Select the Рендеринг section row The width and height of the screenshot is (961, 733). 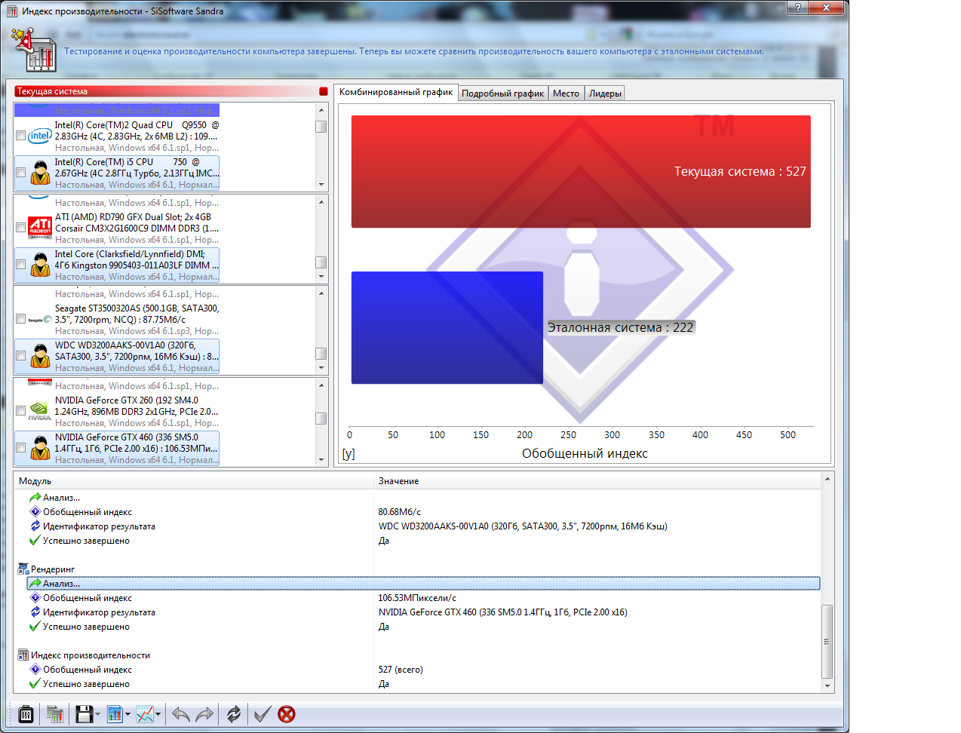[x=419, y=569]
